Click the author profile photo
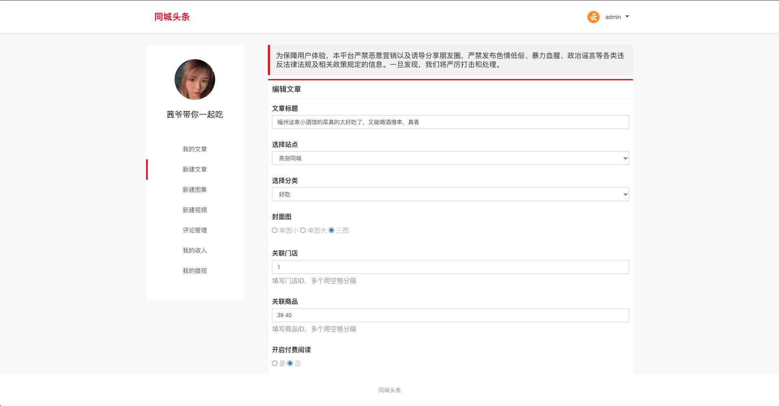 coord(195,79)
